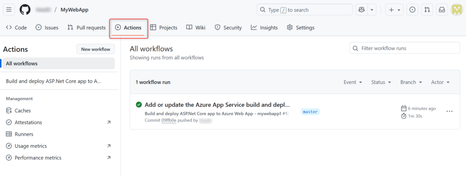The image size is (466, 176).
Task: Click the 6 minutes ago timestamp
Action: point(422,108)
